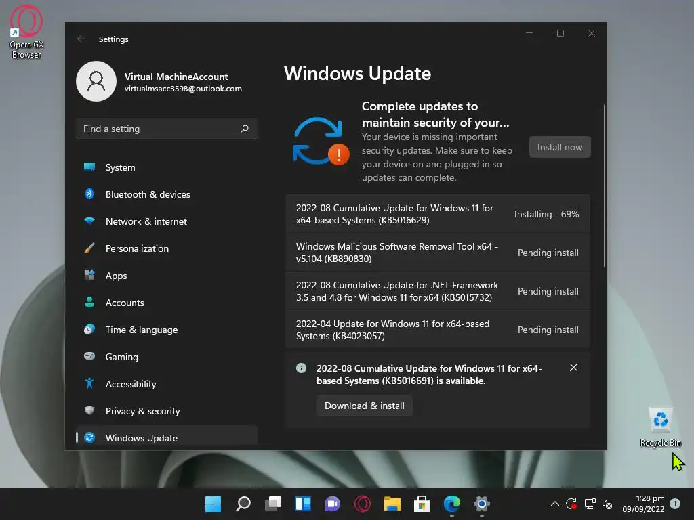Image resolution: width=694 pixels, height=520 pixels.
Task: Click the Time & language clock icon
Action: [x=89, y=330]
